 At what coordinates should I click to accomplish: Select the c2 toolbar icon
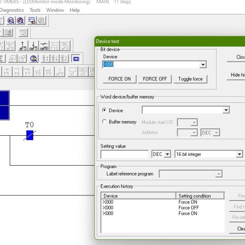[x=83, y=72]
